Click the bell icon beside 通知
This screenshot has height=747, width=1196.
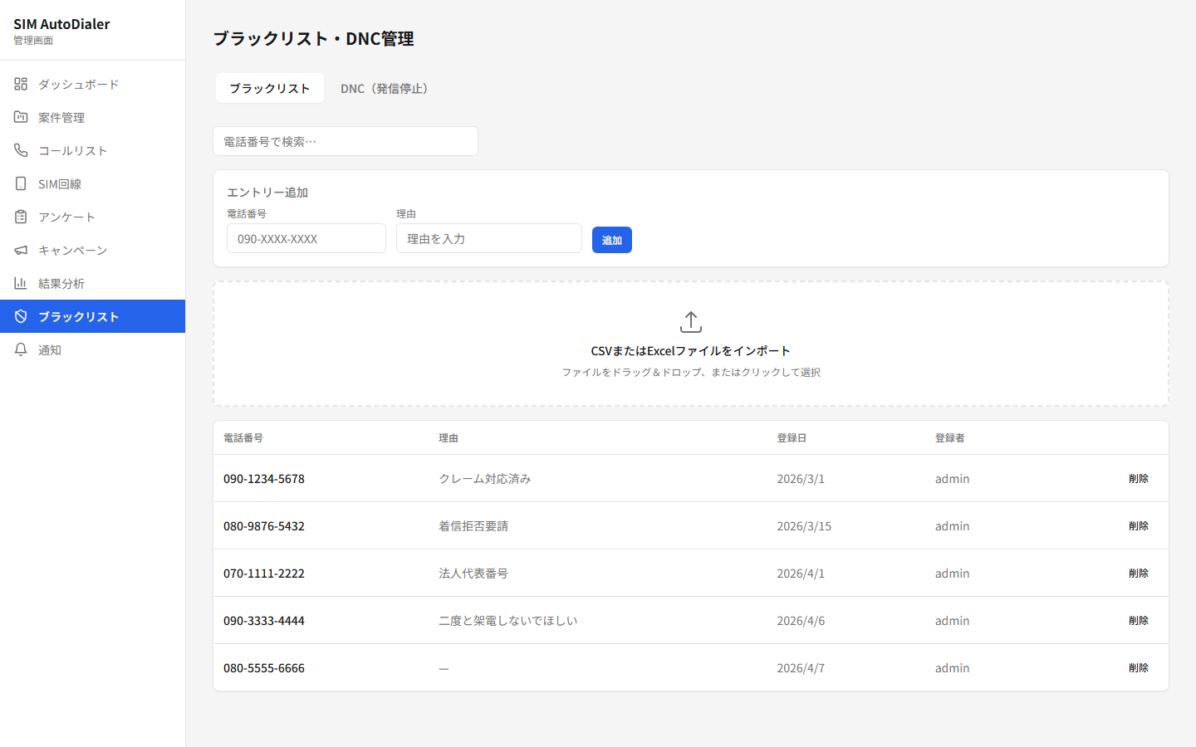coord(21,349)
